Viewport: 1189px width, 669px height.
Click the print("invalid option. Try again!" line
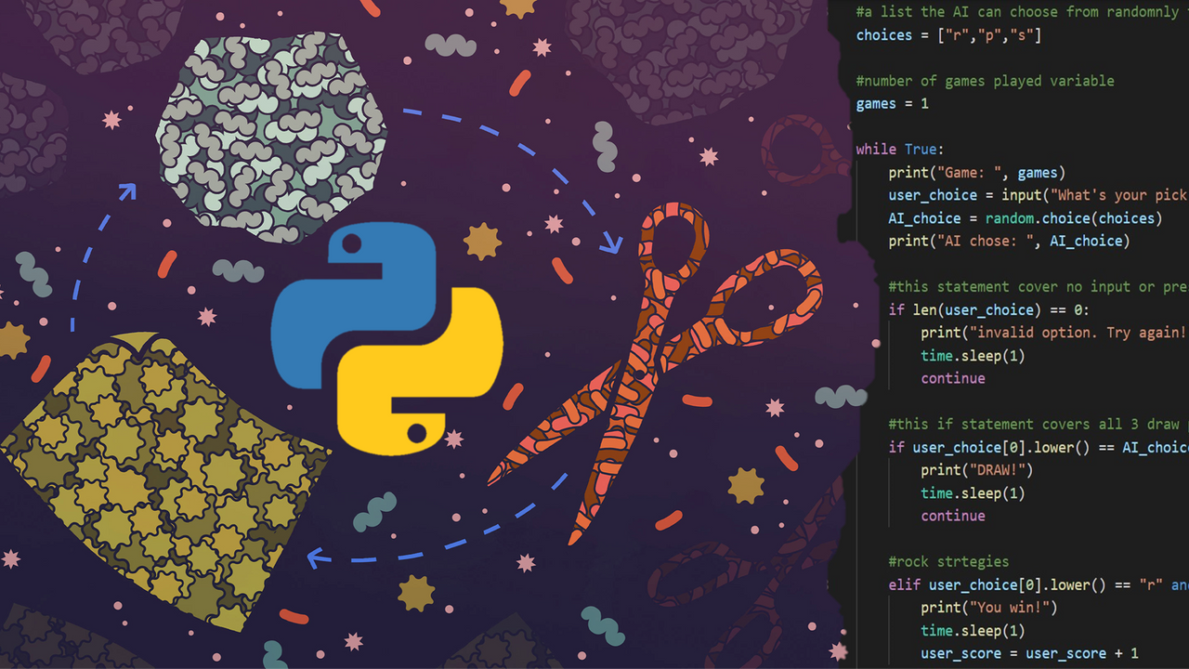click(x=1054, y=332)
